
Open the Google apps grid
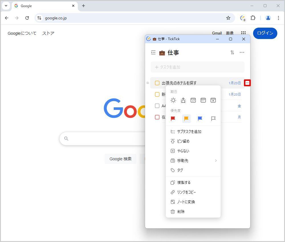243,33
